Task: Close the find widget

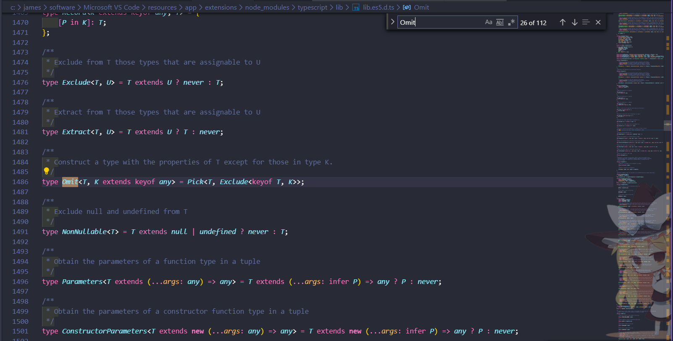Action: pos(598,22)
